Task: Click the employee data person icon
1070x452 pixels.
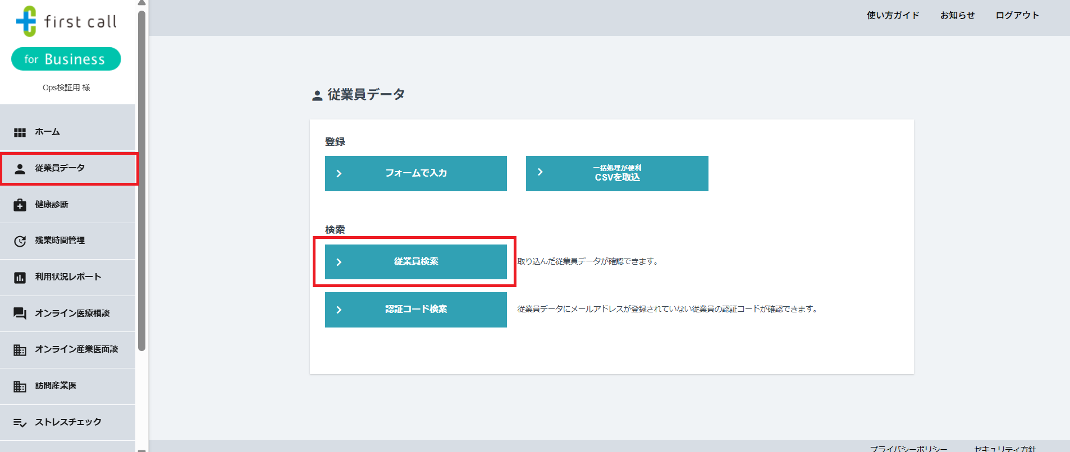Action: [x=20, y=169]
